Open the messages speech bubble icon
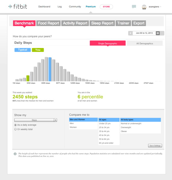 pyautogui.click(x=134, y=7)
